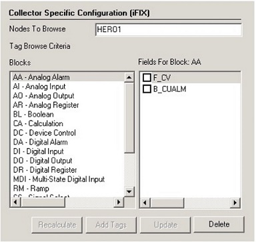Click the Fields horizontal scrollbar thumb

click(x=167, y=203)
